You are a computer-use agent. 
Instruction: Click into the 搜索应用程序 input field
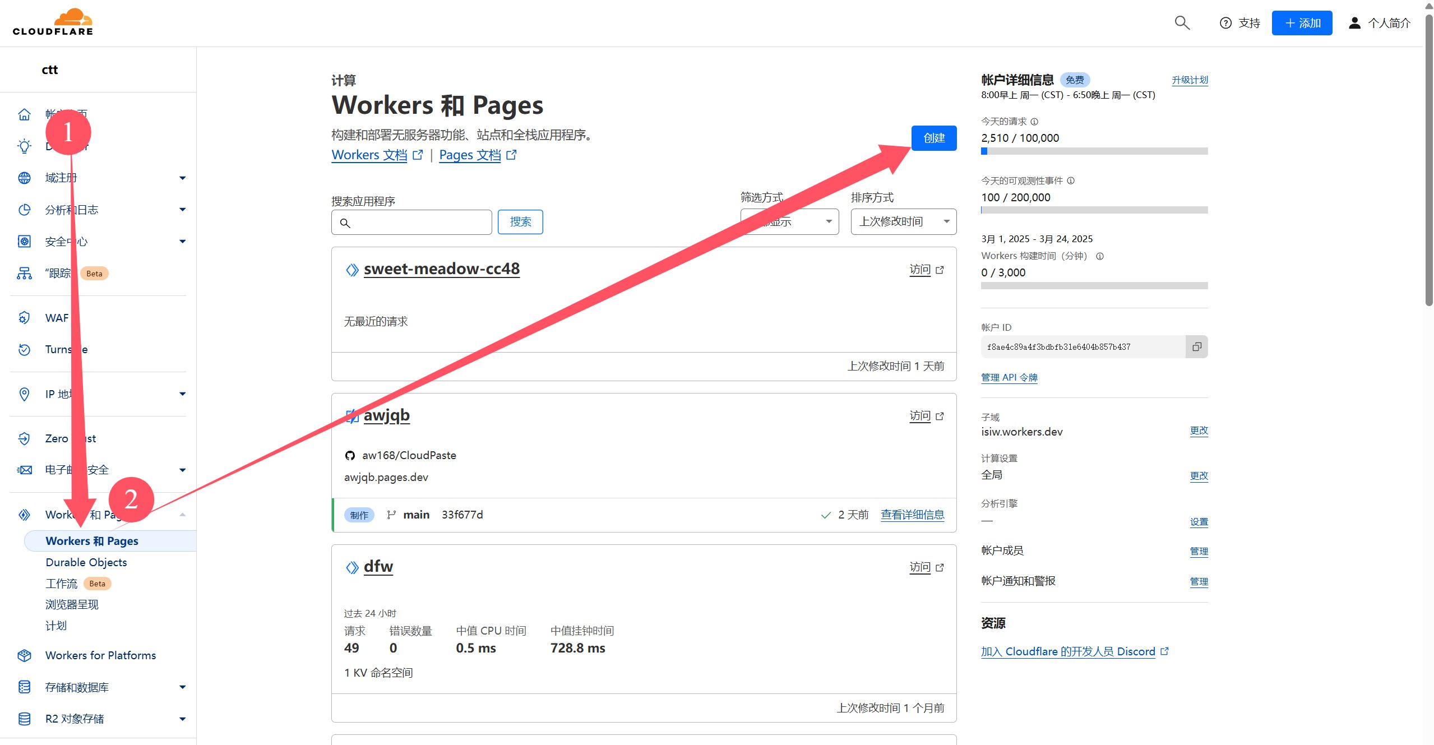pyautogui.click(x=411, y=223)
